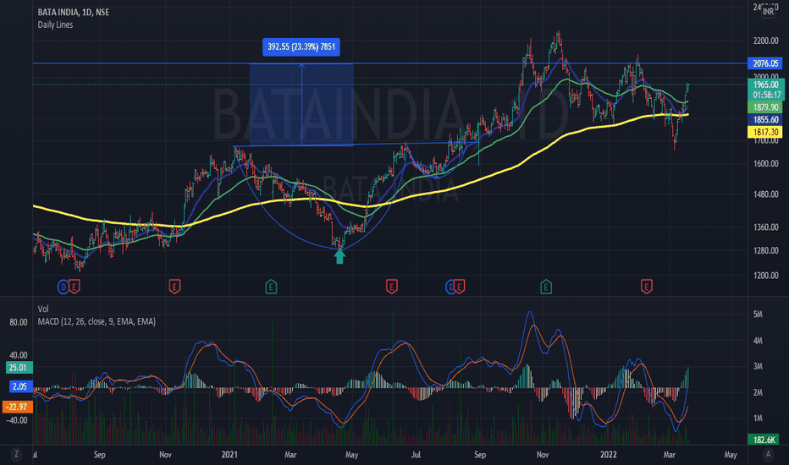Select the 392.55 (23.39%) 7851 measurement label

[301, 46]
